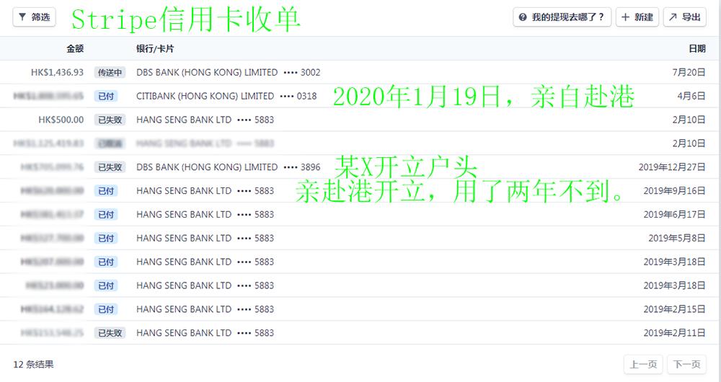The height and width of the screenshot is (382, 721).
Task: Click the plus icon on 新建 button
Action: (x=625, y=17)
